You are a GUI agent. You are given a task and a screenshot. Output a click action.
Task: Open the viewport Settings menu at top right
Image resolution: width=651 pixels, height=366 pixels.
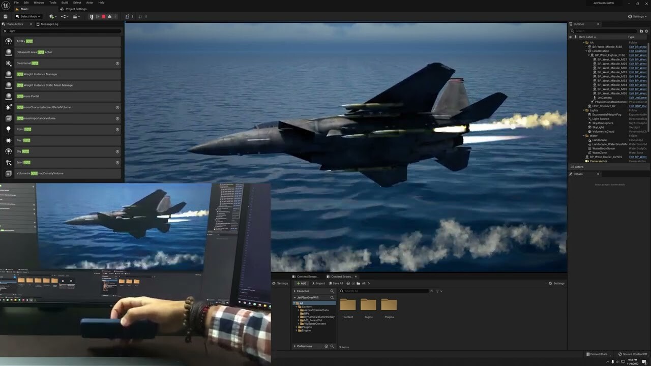pos(637,16)
